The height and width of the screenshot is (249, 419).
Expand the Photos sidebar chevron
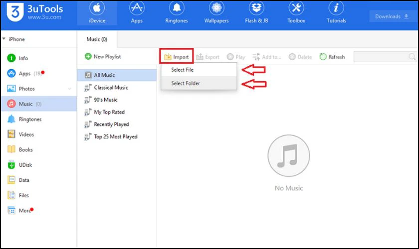click(x=69, y=89)
